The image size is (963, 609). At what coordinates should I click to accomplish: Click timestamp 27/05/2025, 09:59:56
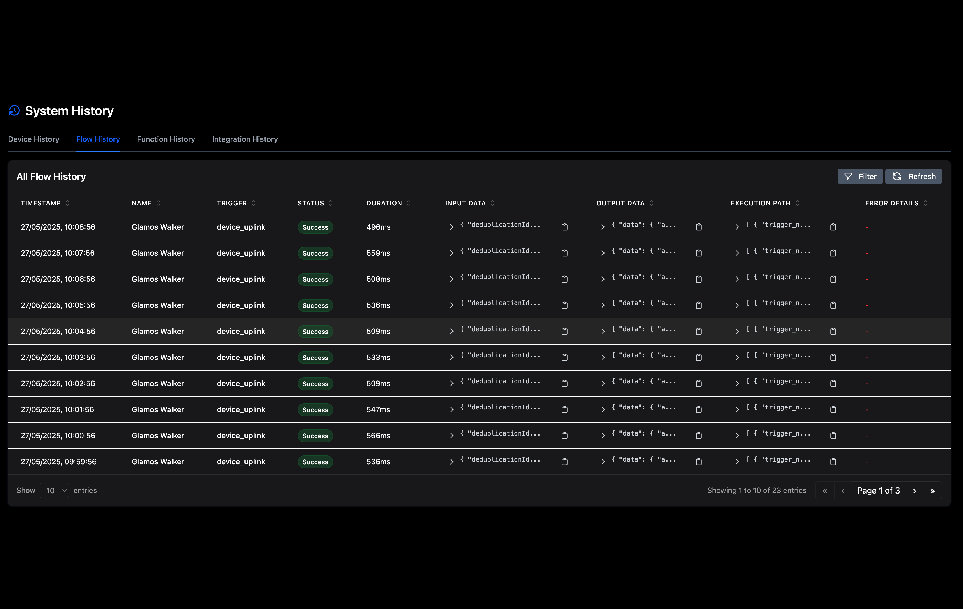(59, 462)
